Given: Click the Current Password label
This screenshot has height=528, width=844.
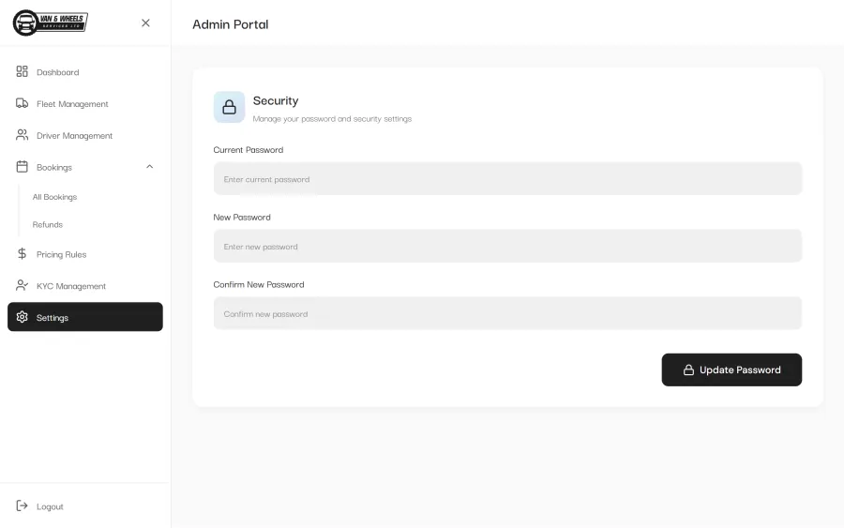Looking at the screenshot, I should coord(249,150).
